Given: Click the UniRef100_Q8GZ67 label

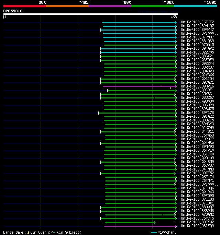Looking at the screenshot, I should (x=197, y=97).
